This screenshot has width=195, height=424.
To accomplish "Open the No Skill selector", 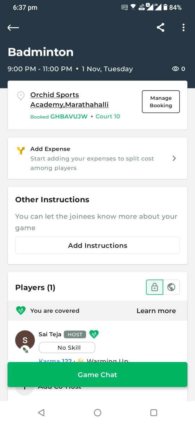I will [x=67, y=348].
